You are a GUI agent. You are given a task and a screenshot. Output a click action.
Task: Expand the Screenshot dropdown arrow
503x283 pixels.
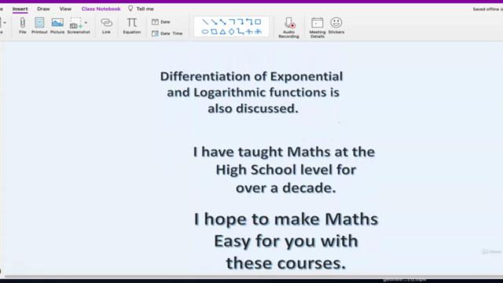click(86, 23)
